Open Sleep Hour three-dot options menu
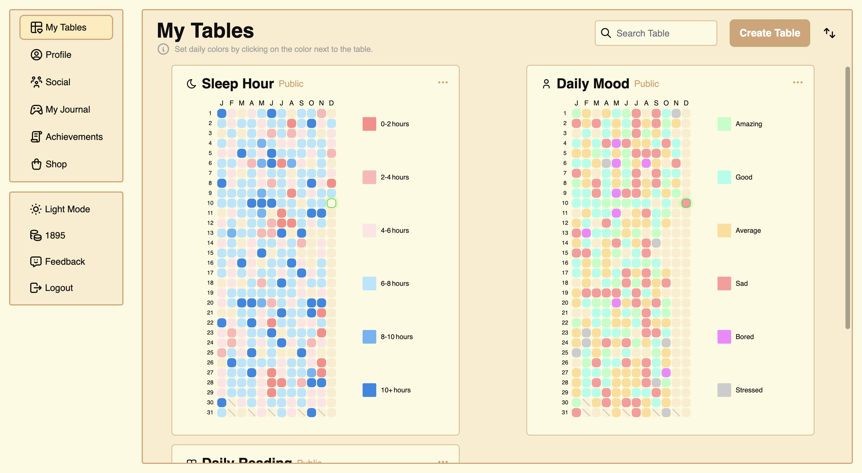Image resolution: width=862 pixels, height=473 pixels. click(443, 82)
